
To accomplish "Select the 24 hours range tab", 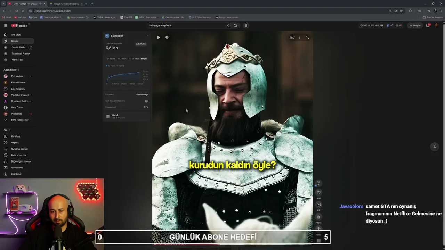I will (111, 59).
